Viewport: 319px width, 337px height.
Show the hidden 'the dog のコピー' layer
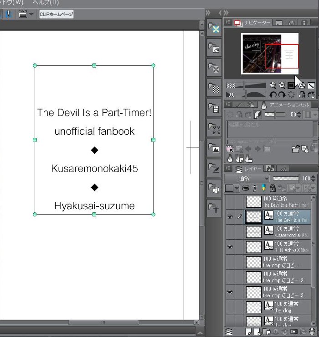coord(230,262)
